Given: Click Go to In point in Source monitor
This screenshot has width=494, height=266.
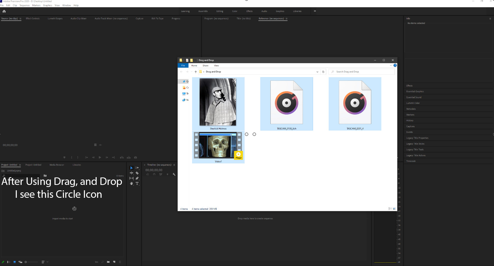Looking at the screenshot, I should tap(86, 157).
